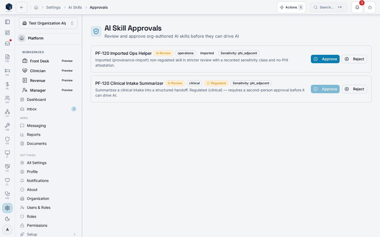
Task: Open the inbox rail icon with red dot
Action: tap(7, 43)
